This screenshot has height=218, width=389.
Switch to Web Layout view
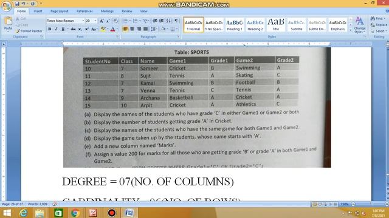(325, 204)
